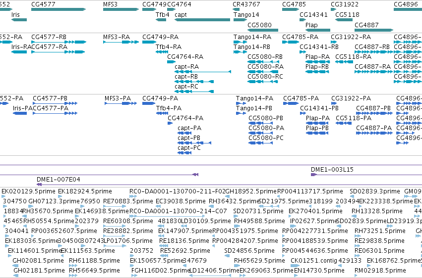Select the Plap-RA transcript
The height and width of the screenshot is (278, 422).
click(x=318, y=62)
